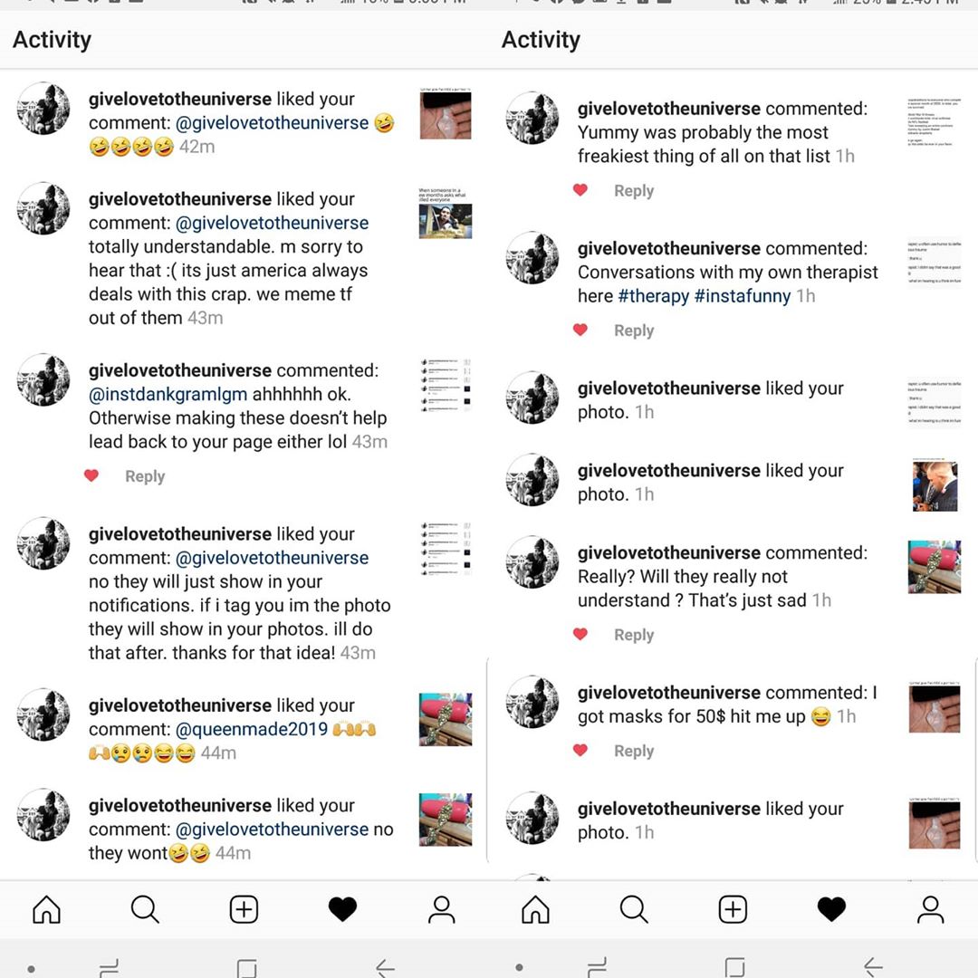The width and height of the screenshot is (978, 978).
Task: Open the #therapy hashtag link
Action: point(653,295)
